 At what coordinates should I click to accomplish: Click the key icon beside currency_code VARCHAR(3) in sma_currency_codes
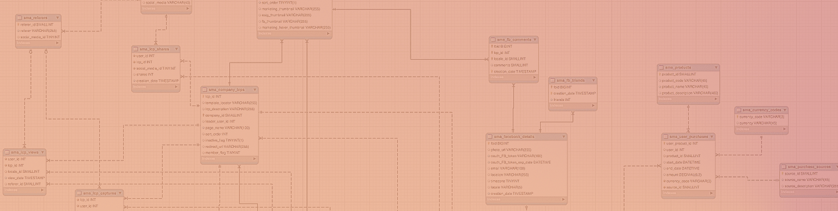tap(738, 117)
